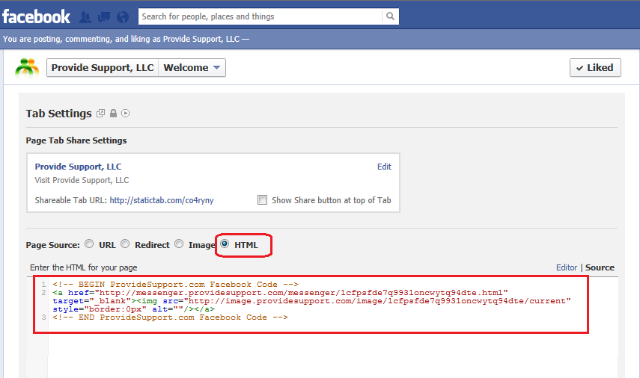The height and width of the screenshot is (378, 640).
Task: Select the Redirect page source option
Action: (125, 244)
